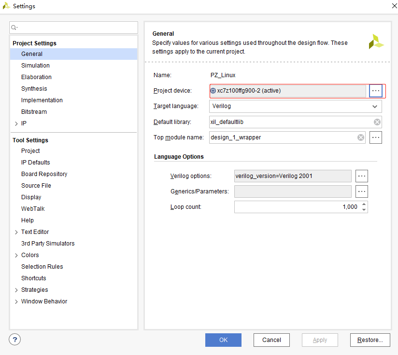Viewport: 398px width, 355px height.
Task: Open Display settings
Action: [31, 197]
